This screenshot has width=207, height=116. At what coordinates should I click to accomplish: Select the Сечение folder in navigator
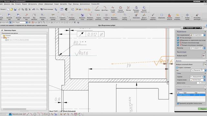[x=7, y=35]
